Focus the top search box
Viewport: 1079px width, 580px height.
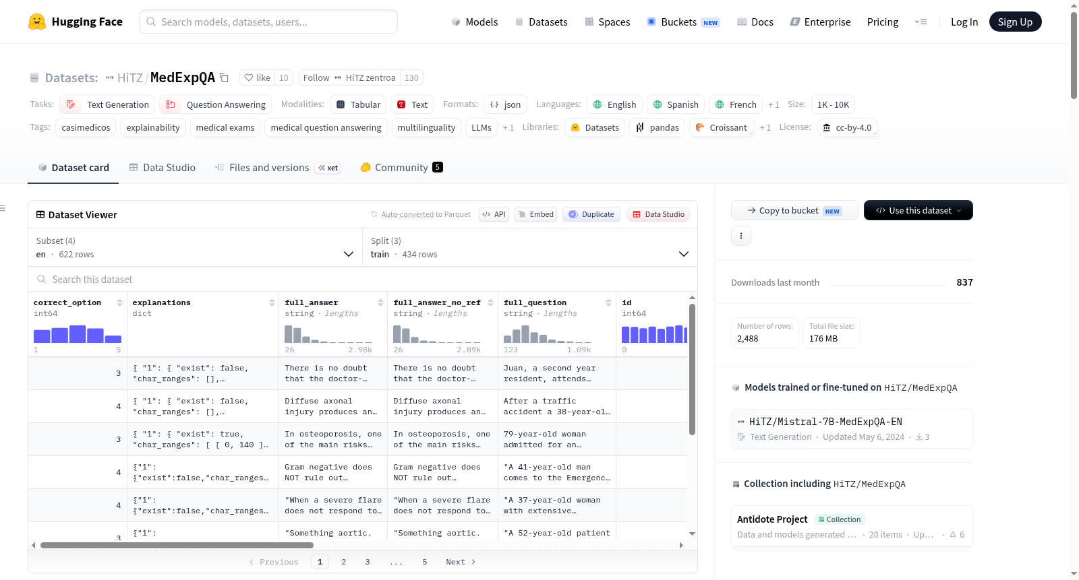(268, 22)
